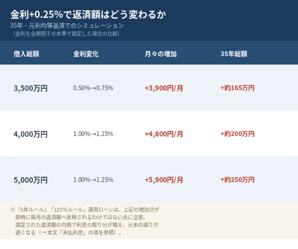Click the +約250万円 total value
298x249 pixels.
pyautogui.click(x=237, y=180)
